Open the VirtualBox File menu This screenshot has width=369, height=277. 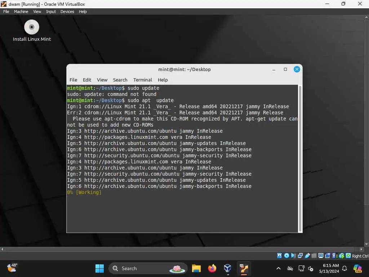(6, 12)
